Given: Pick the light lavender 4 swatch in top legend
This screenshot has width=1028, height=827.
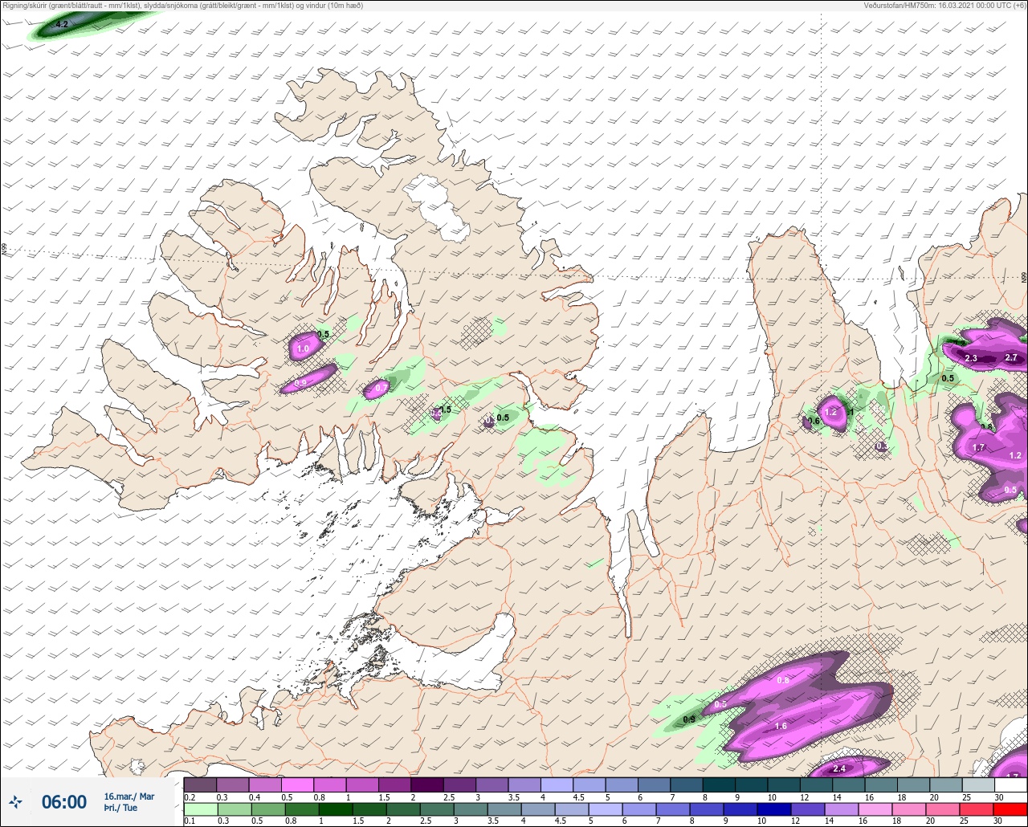Looking at the screenshot, I should coord(556,784).
